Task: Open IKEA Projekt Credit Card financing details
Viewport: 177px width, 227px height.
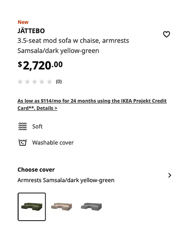Action: [x=92, y=104]
